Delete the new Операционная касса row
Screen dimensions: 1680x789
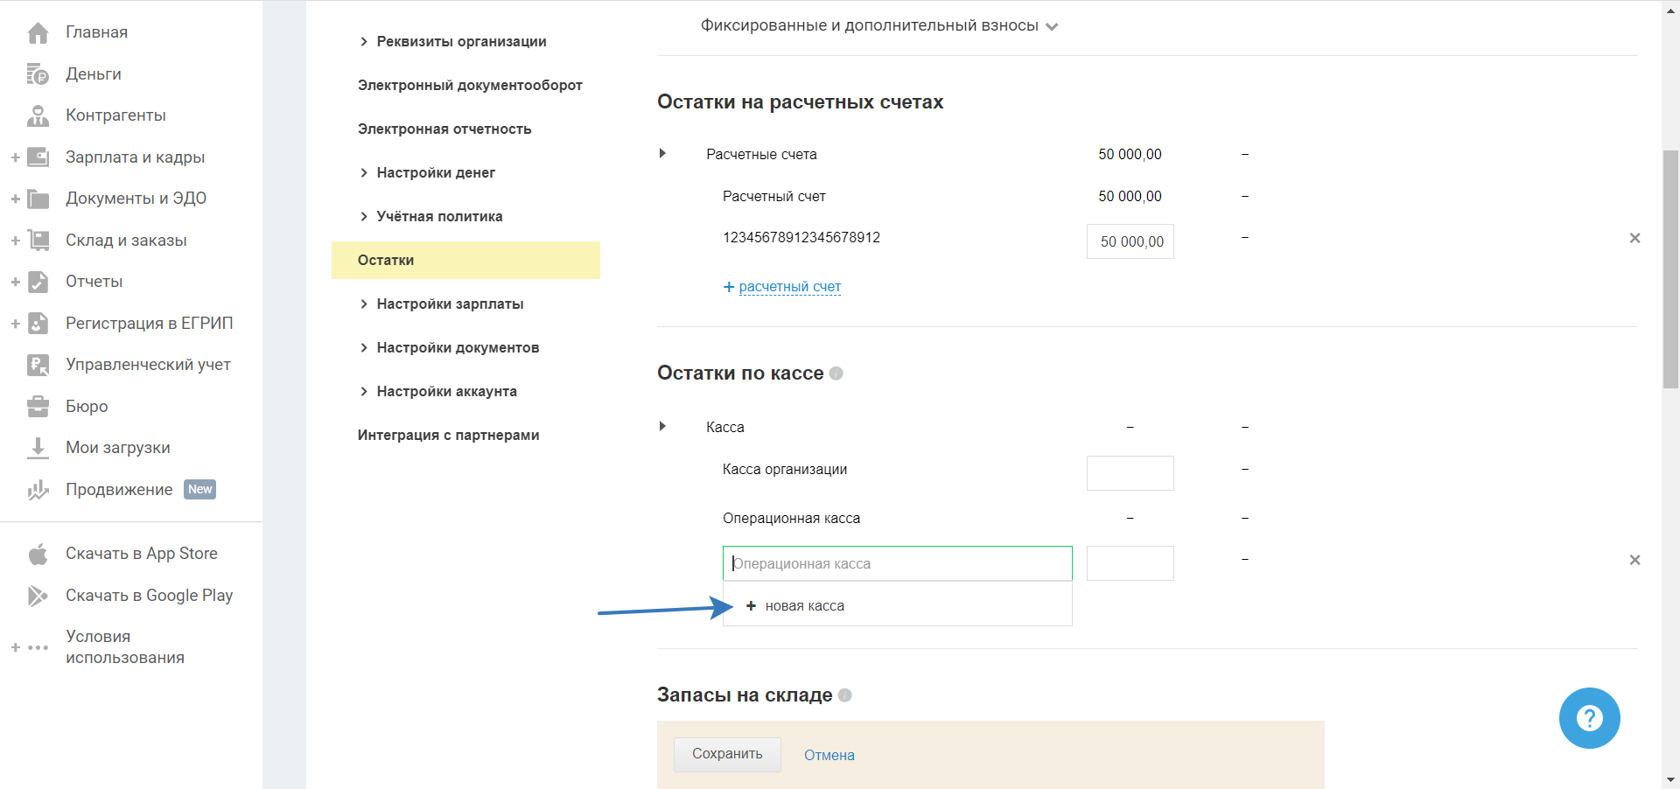[x=1634, y=560]
